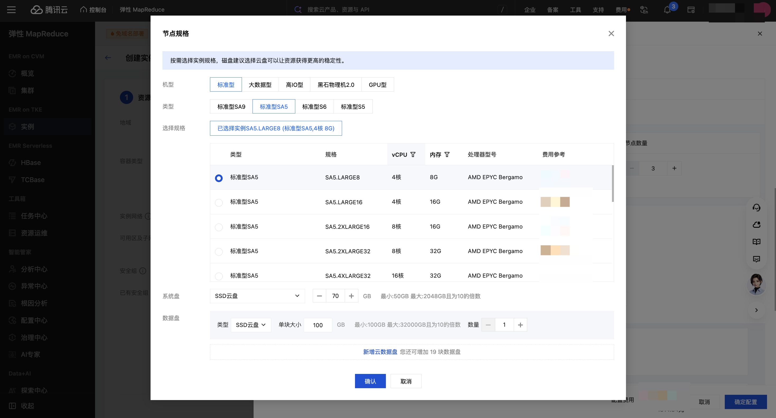Filter the vCPU column
Image resolution: width=776 pixels, height=418 pixels.
[413, 154]
